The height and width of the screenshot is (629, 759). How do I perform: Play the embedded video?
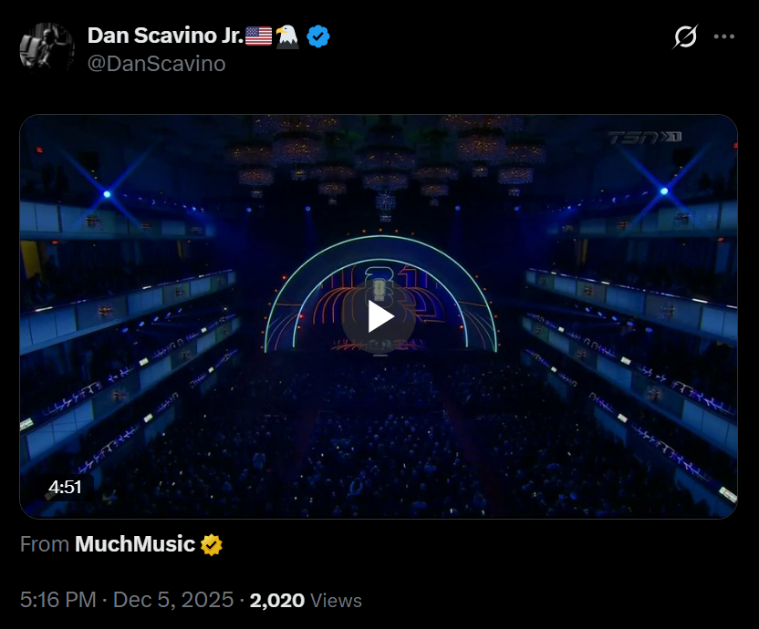[379, 317]
